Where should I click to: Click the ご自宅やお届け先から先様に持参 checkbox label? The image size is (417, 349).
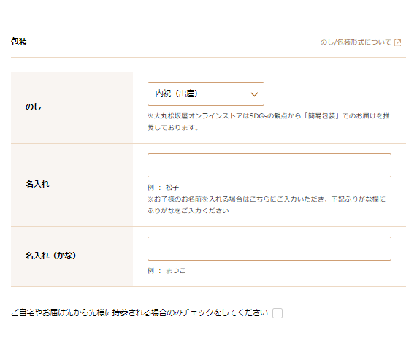139,312
